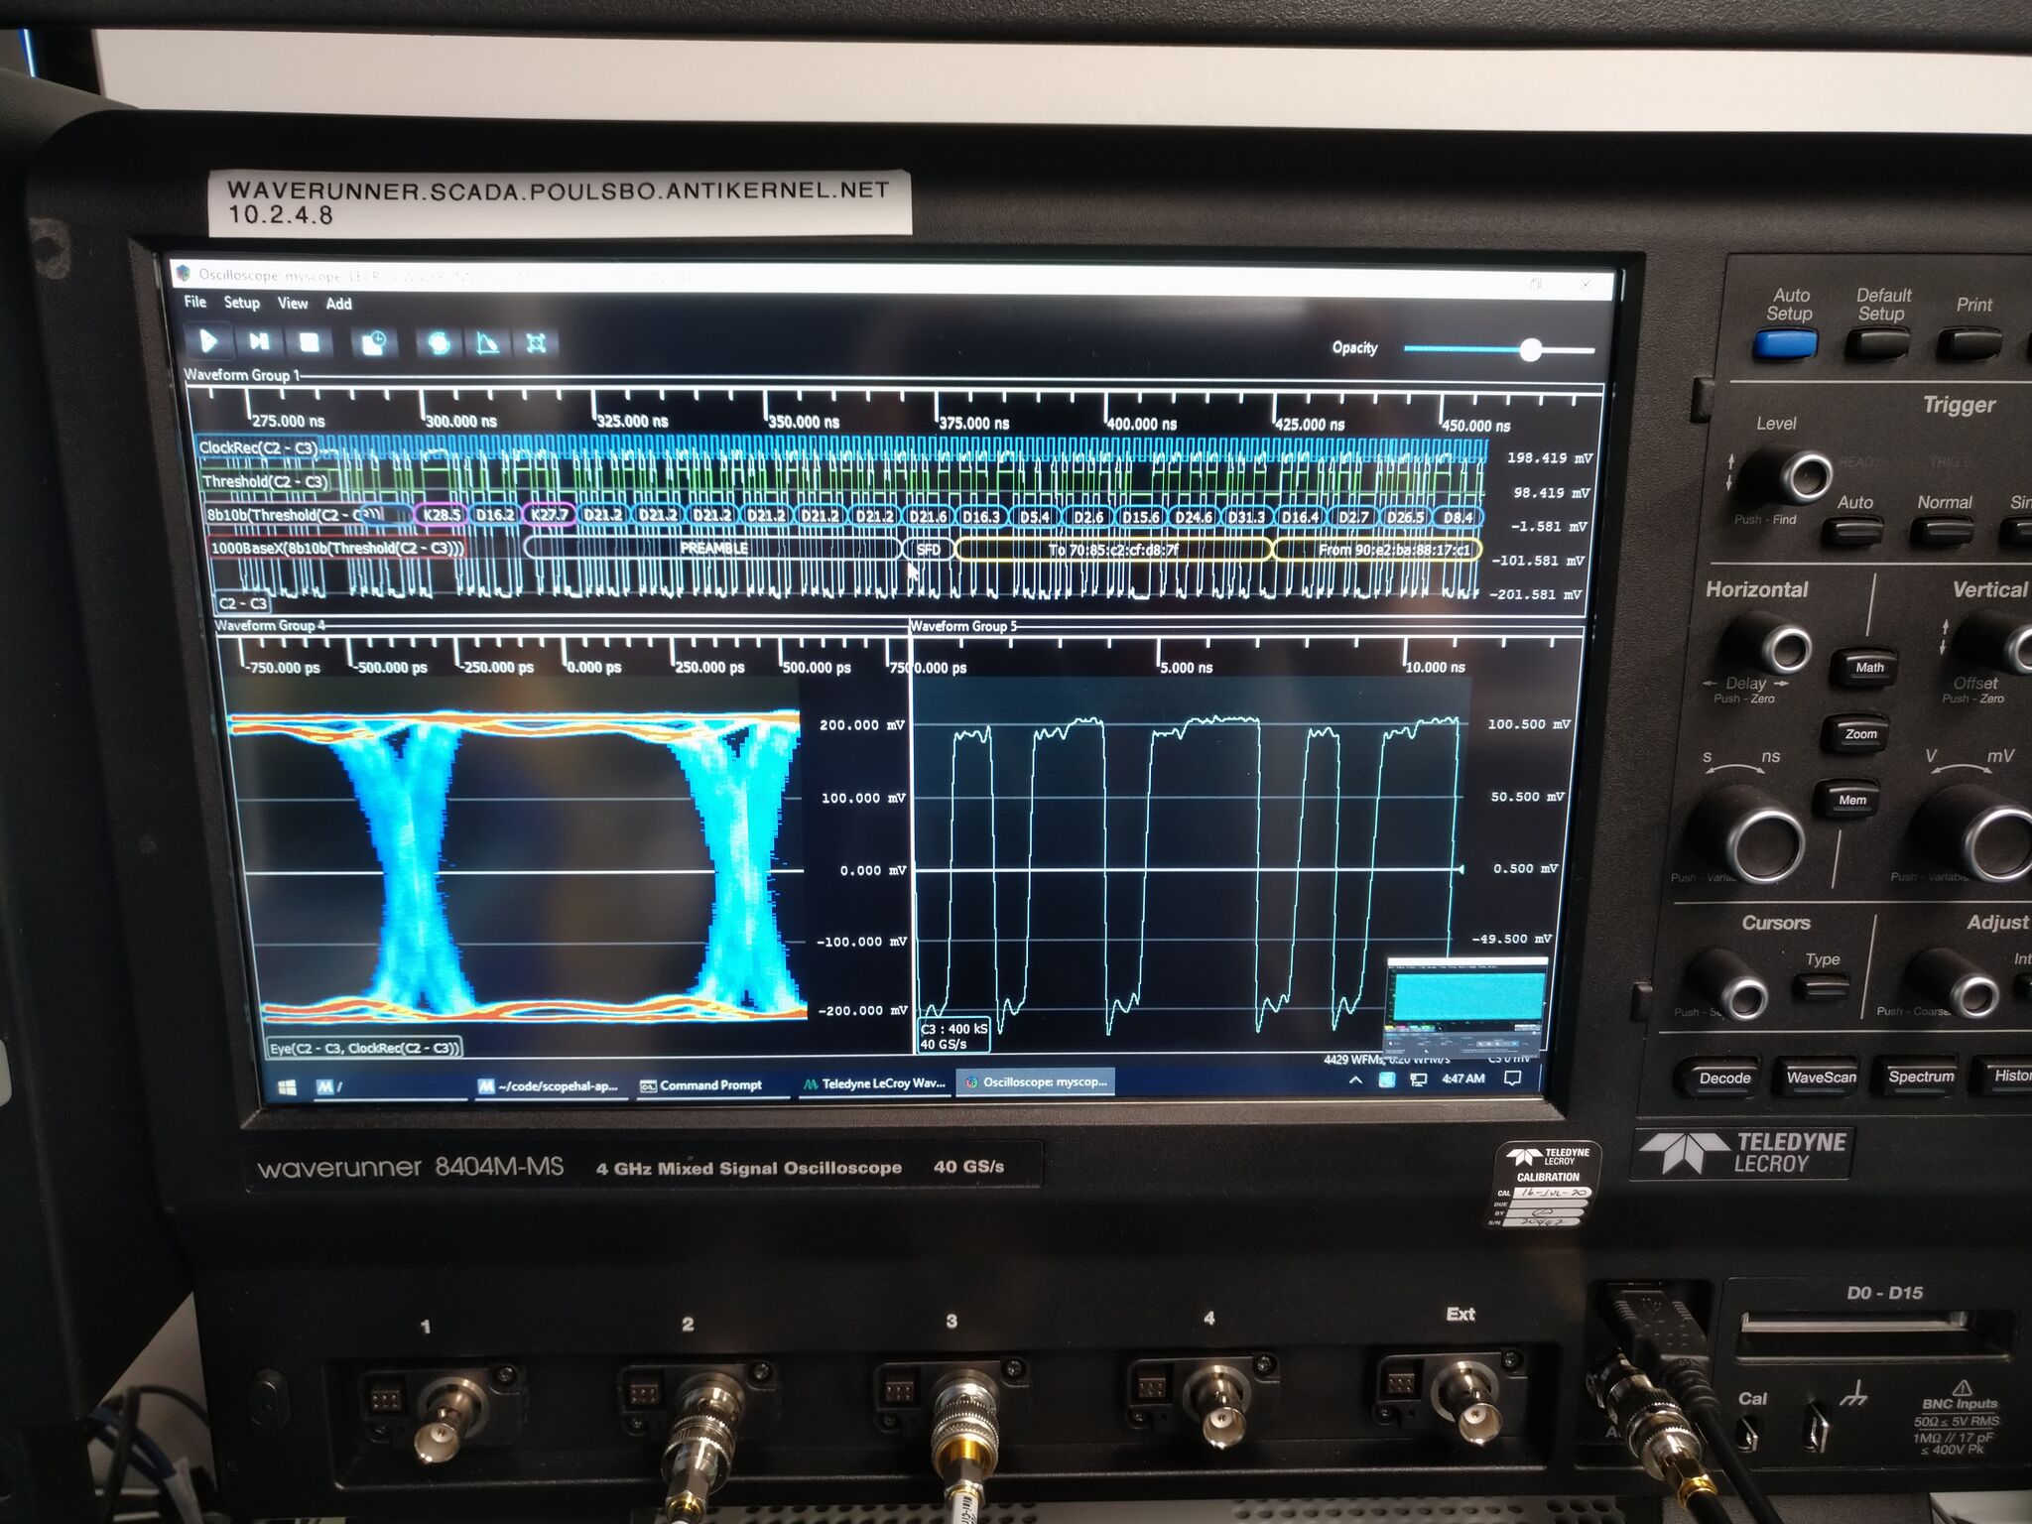Screen dimensions: 2032x1524
Task: Click the D26.5 symbol in 8b10b decode
Action: pos(1405,517)
